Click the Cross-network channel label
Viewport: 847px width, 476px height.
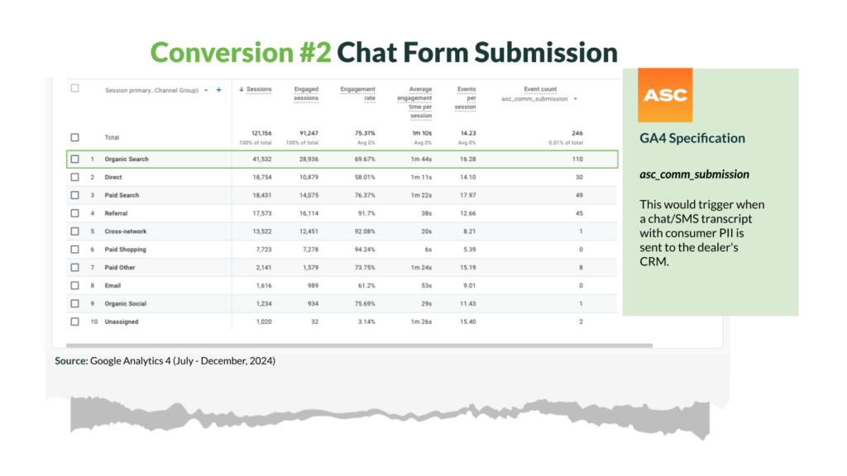click(x=125, y=231)
